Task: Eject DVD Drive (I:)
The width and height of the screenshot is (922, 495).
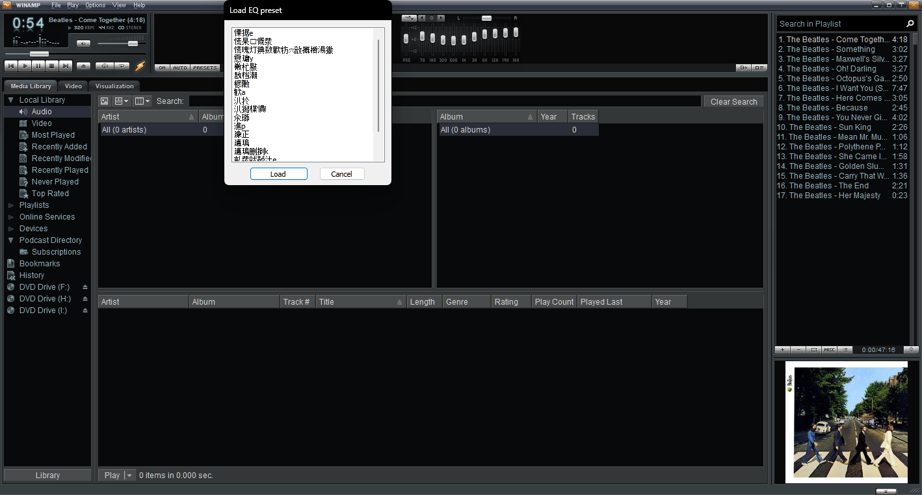Action: coord(85,311)
